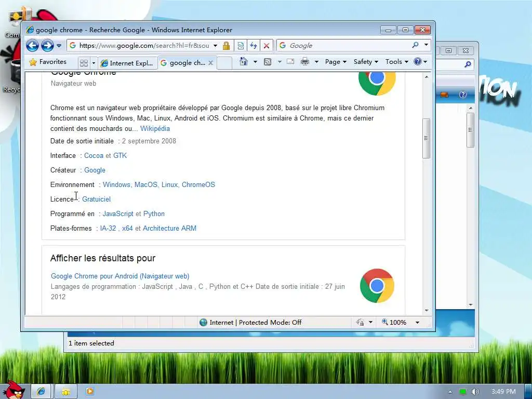Expand the feeds dropdown arrow
532x399 pixels.
coord(279,62)
